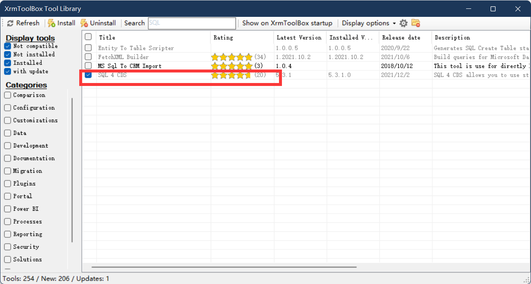Click the Tools: 254 status bar text

(19, 279)
